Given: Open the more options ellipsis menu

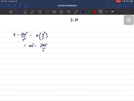Looking at the screenshot, I should (131, 6).
